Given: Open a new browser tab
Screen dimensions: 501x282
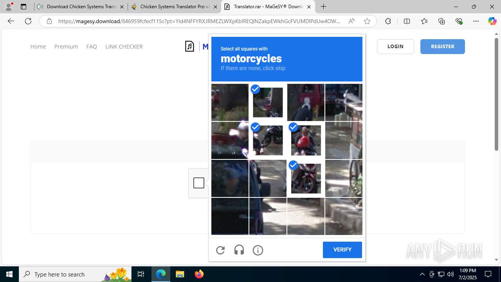Looking at the screenshot, I should pos(323,7).
